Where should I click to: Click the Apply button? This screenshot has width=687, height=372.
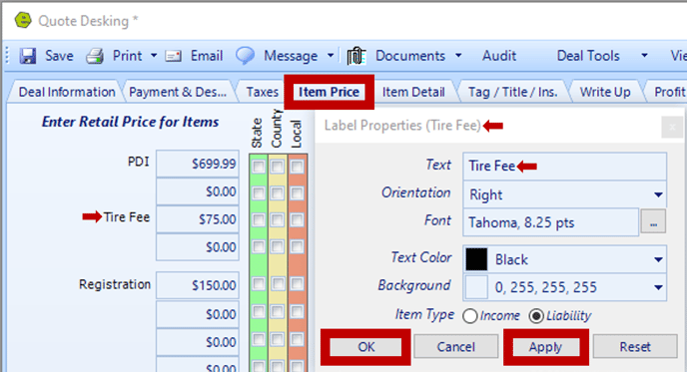click(x=545, y=347)
